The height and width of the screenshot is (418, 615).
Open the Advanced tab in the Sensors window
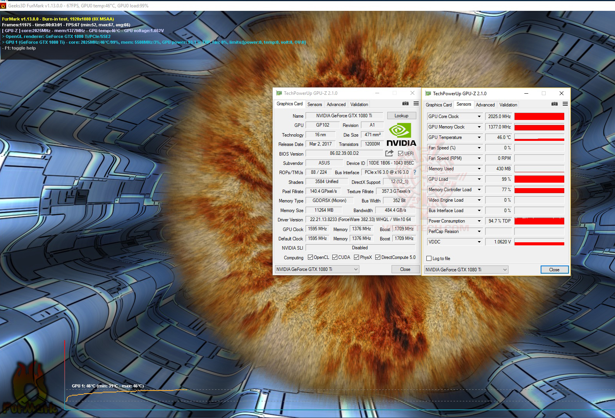click(485, 105)
